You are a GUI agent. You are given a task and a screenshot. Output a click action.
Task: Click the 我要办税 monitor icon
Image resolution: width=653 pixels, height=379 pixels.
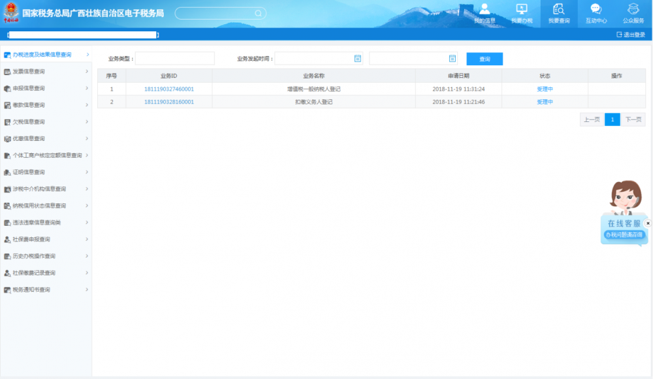522,9
